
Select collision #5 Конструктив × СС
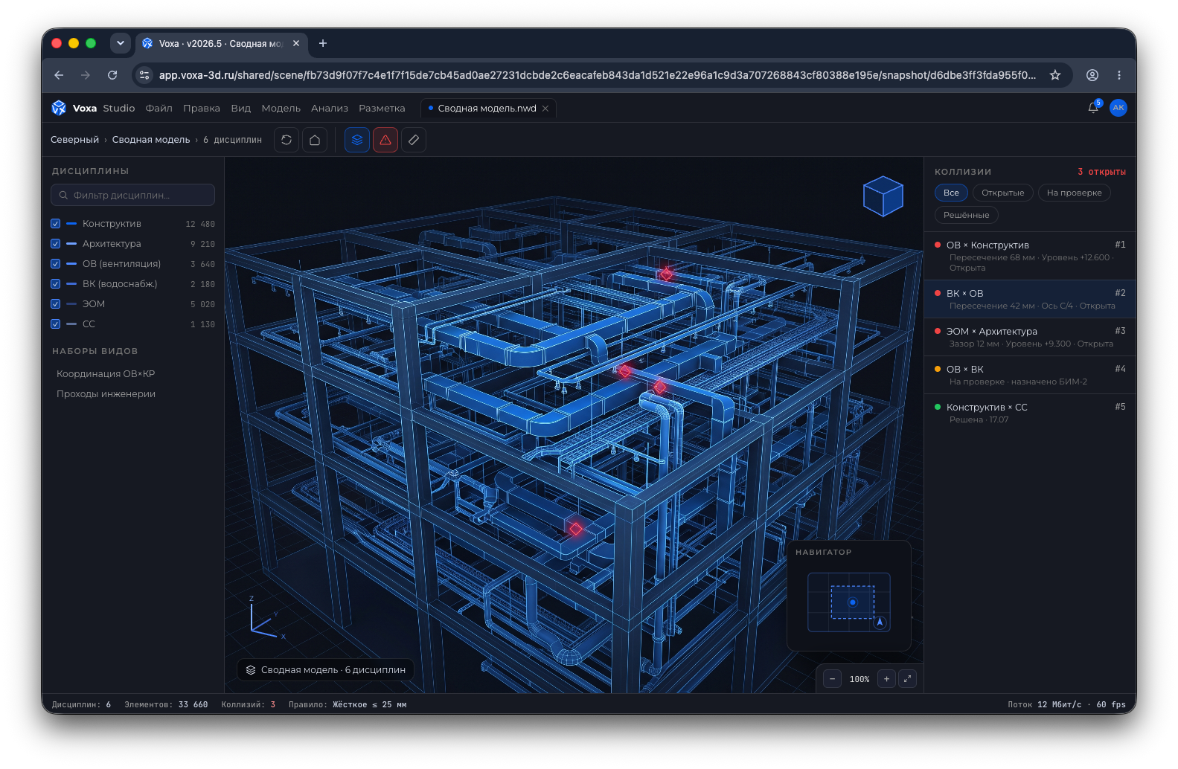[1030, 413]
